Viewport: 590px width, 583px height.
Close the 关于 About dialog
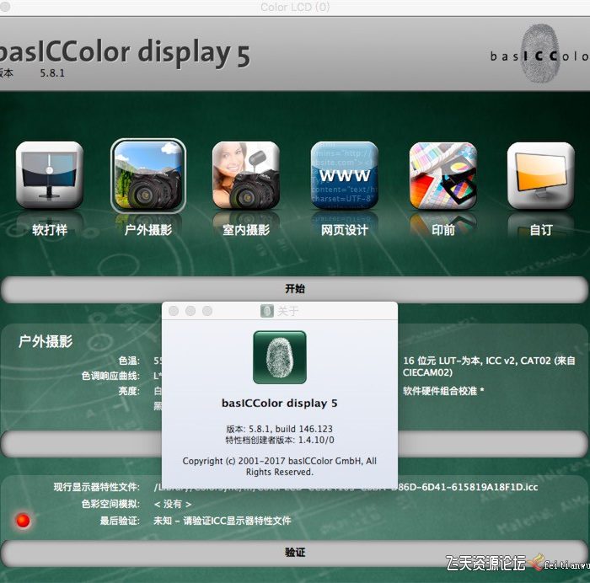click(x=174, y=311)
